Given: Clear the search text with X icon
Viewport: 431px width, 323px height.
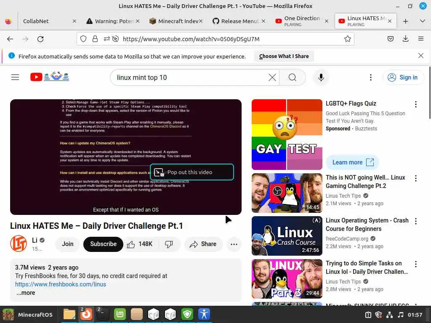Looking at the screenshot, I should [x=272, y=77].
